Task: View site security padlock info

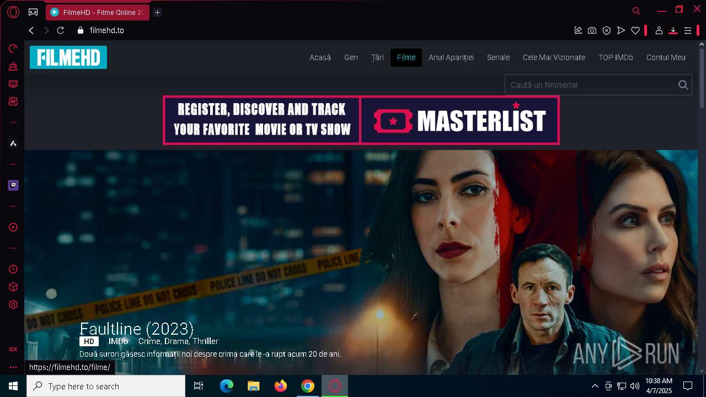Action: [81, 30]
